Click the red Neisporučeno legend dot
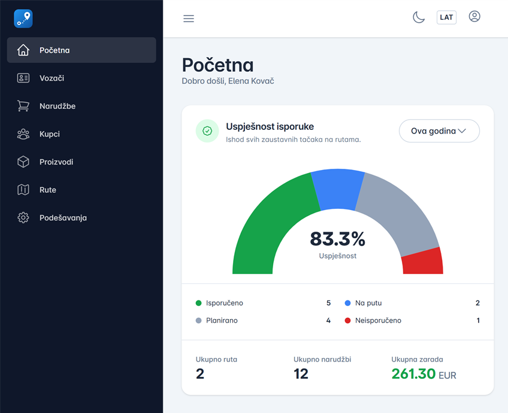The image size is (508, 413). coord(347,320)
